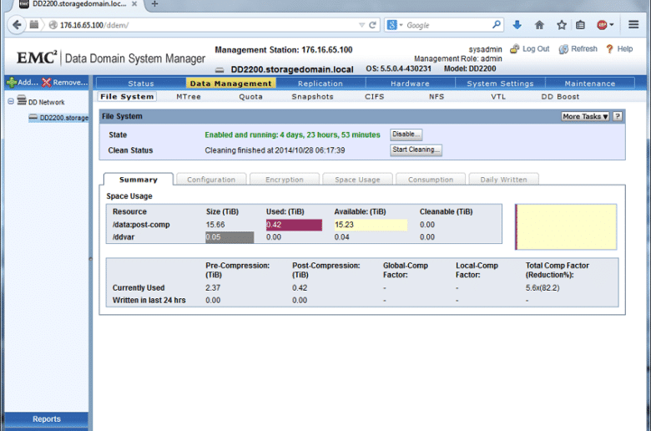Click the EMC logo

[37, 58]
